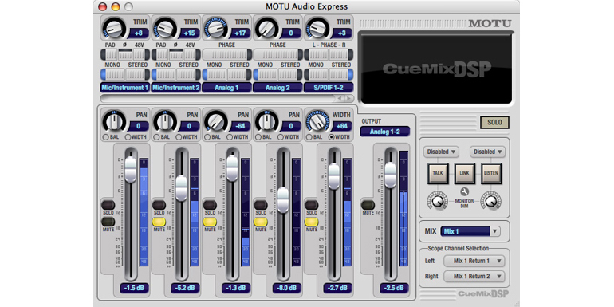The height and width of the screenshot is (307, 614).
Task: Switch S/PDIF 1-2 to MONO
Action: click(317, 74)
